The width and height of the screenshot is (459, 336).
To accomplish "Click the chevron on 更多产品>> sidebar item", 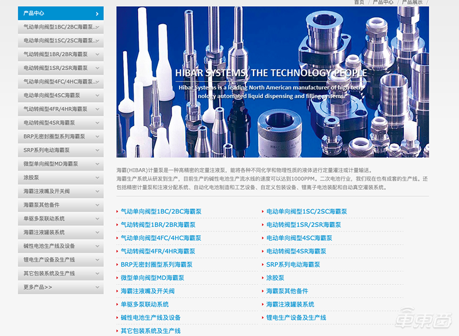I will (x=98, y=287).
